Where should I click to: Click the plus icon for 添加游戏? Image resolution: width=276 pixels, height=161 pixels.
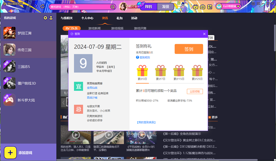point(10,152)
